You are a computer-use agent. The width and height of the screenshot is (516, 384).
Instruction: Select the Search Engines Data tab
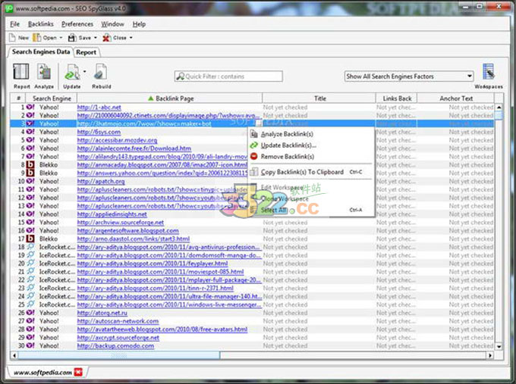(41, 52)
